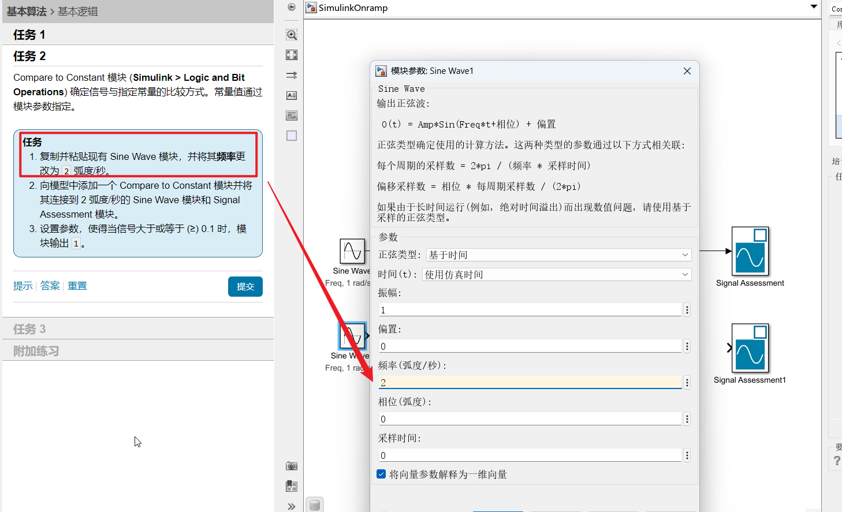The height and width of the screenshot is (512, 842).
Task: Open the options menu beside 相位 field
Action: 687,419
